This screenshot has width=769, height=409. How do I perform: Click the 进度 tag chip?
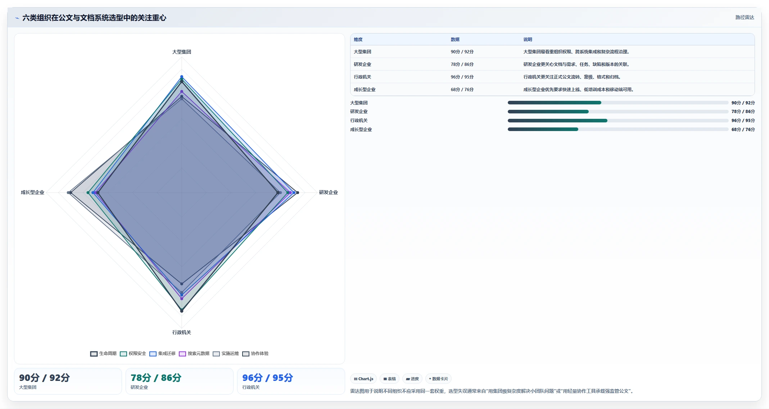click(x=412, y=379)
